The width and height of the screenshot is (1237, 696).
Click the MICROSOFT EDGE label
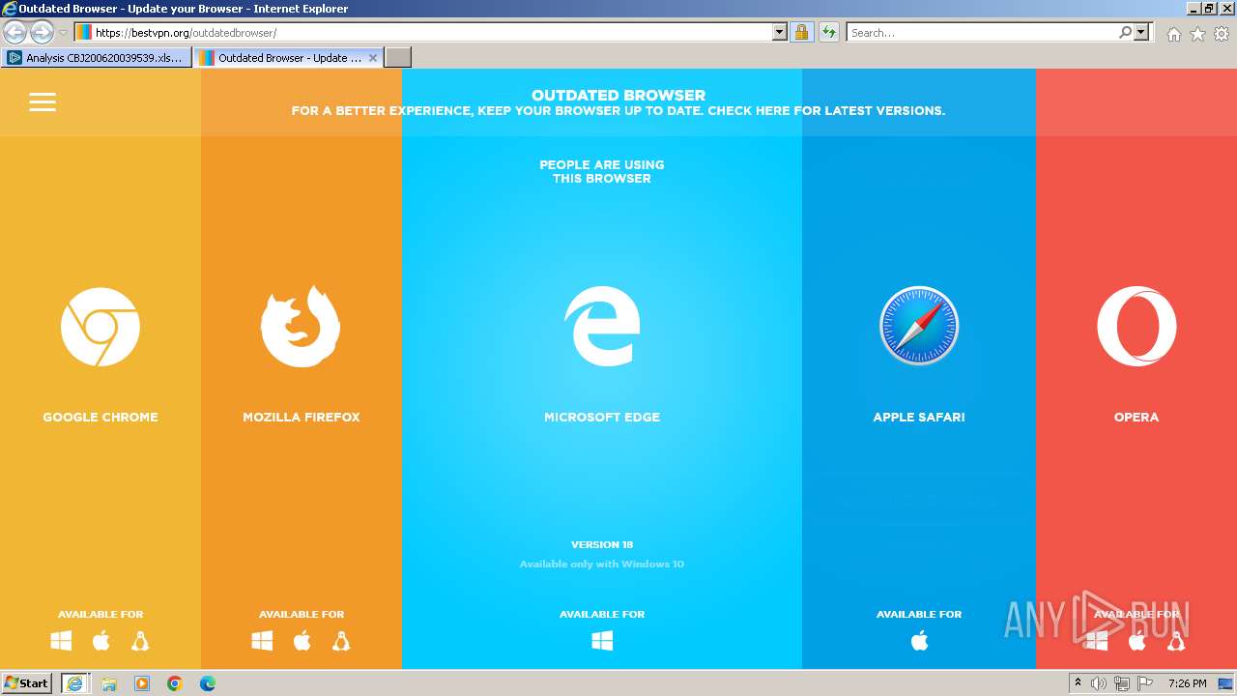click(x=602, y=418)
